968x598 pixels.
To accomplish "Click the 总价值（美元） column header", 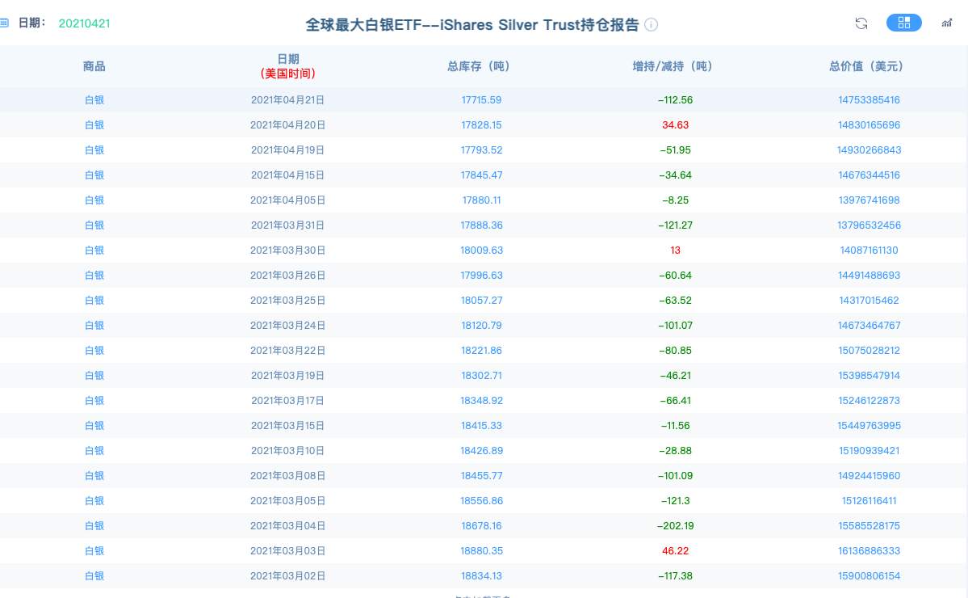I will (869, 66).
